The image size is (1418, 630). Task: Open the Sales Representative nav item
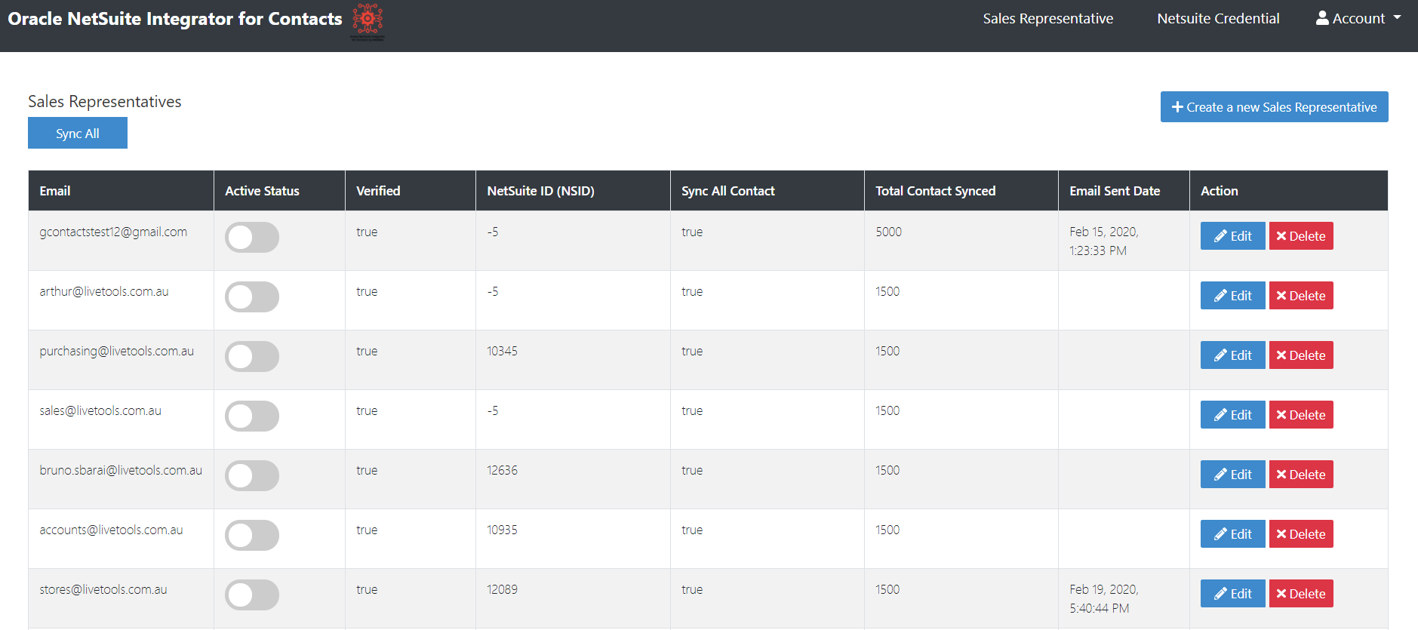coord(1047,18)
